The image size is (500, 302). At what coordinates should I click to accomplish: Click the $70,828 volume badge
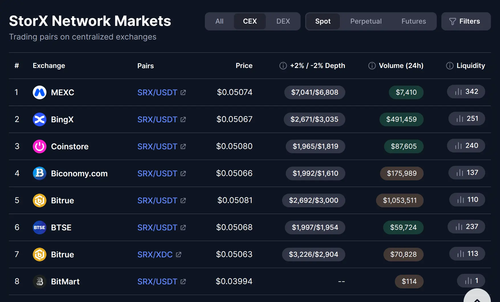tap(403, 255)
